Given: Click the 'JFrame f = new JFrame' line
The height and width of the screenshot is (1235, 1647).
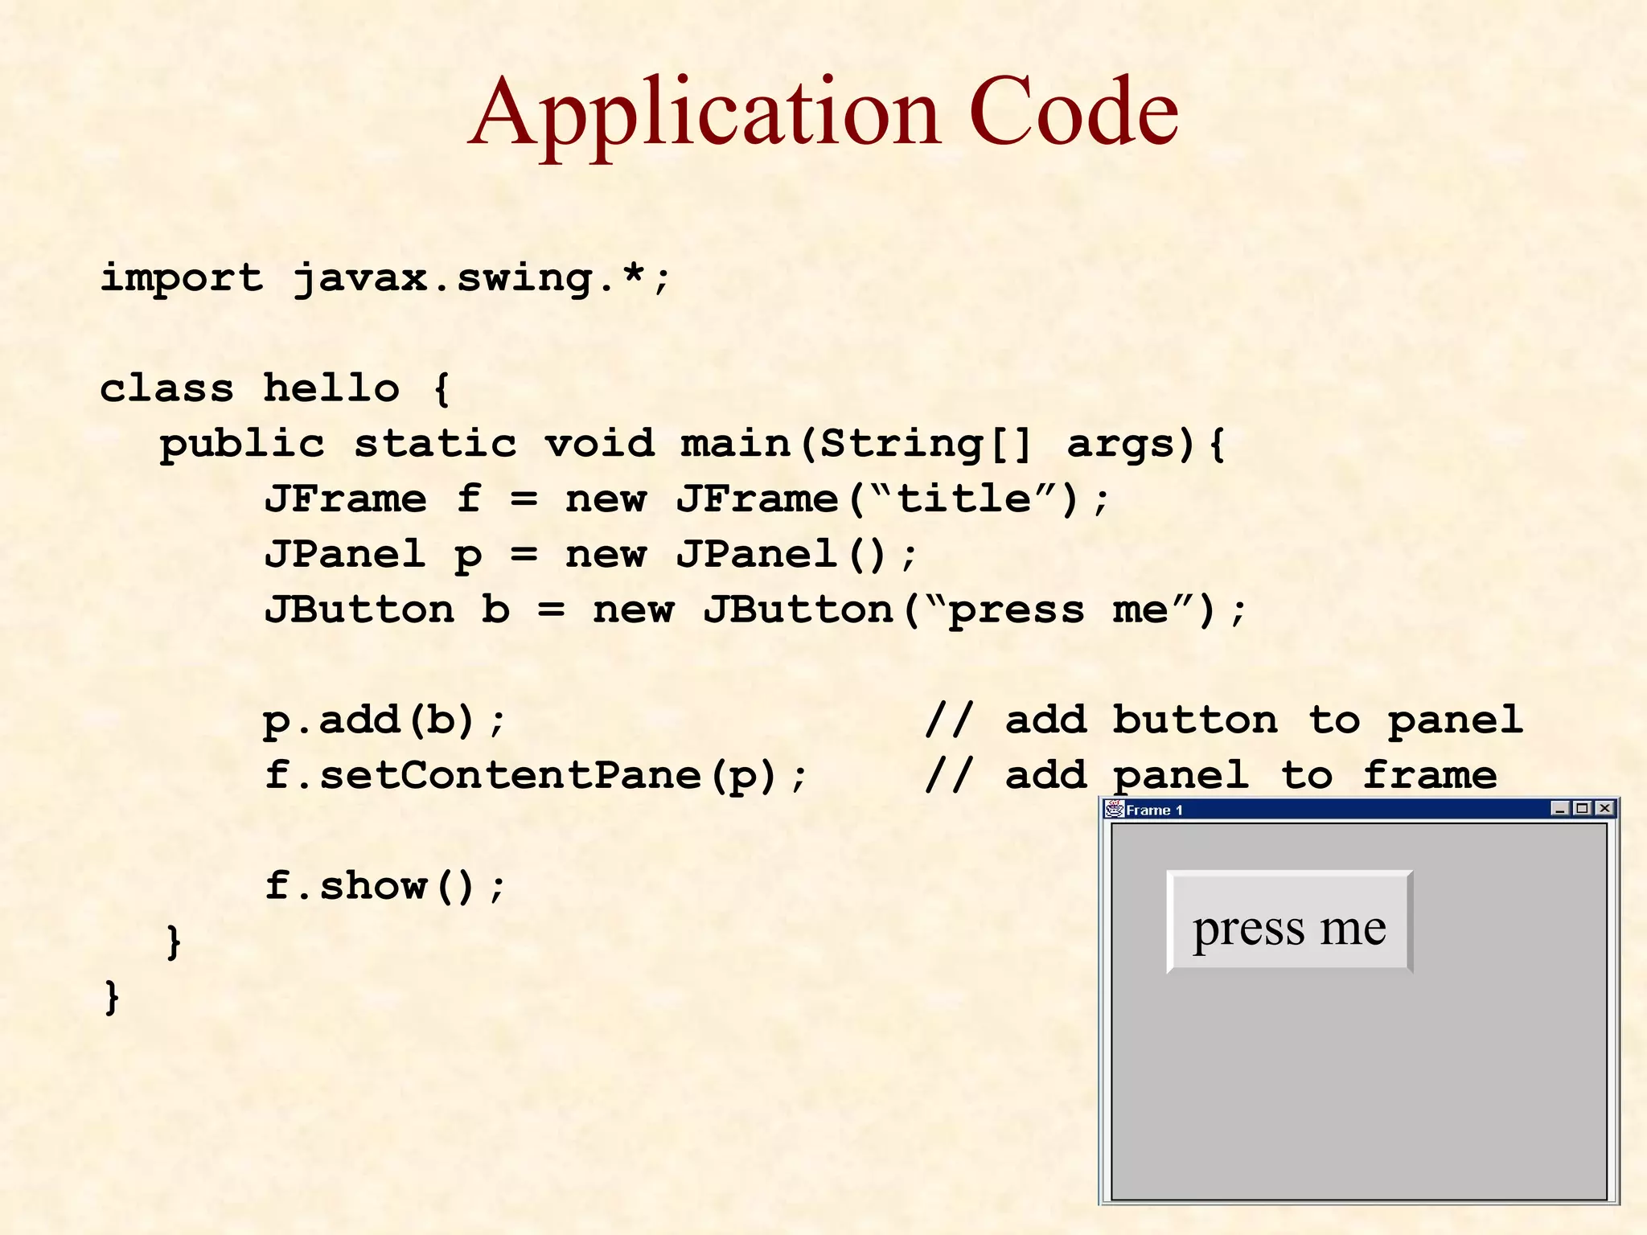Looking at the screenshot, I should 688,499.
